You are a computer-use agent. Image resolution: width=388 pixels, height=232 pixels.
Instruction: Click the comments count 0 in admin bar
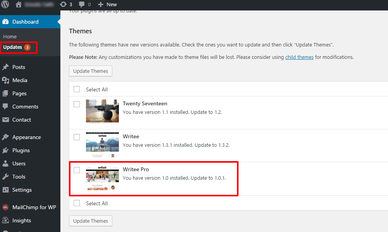89,5
